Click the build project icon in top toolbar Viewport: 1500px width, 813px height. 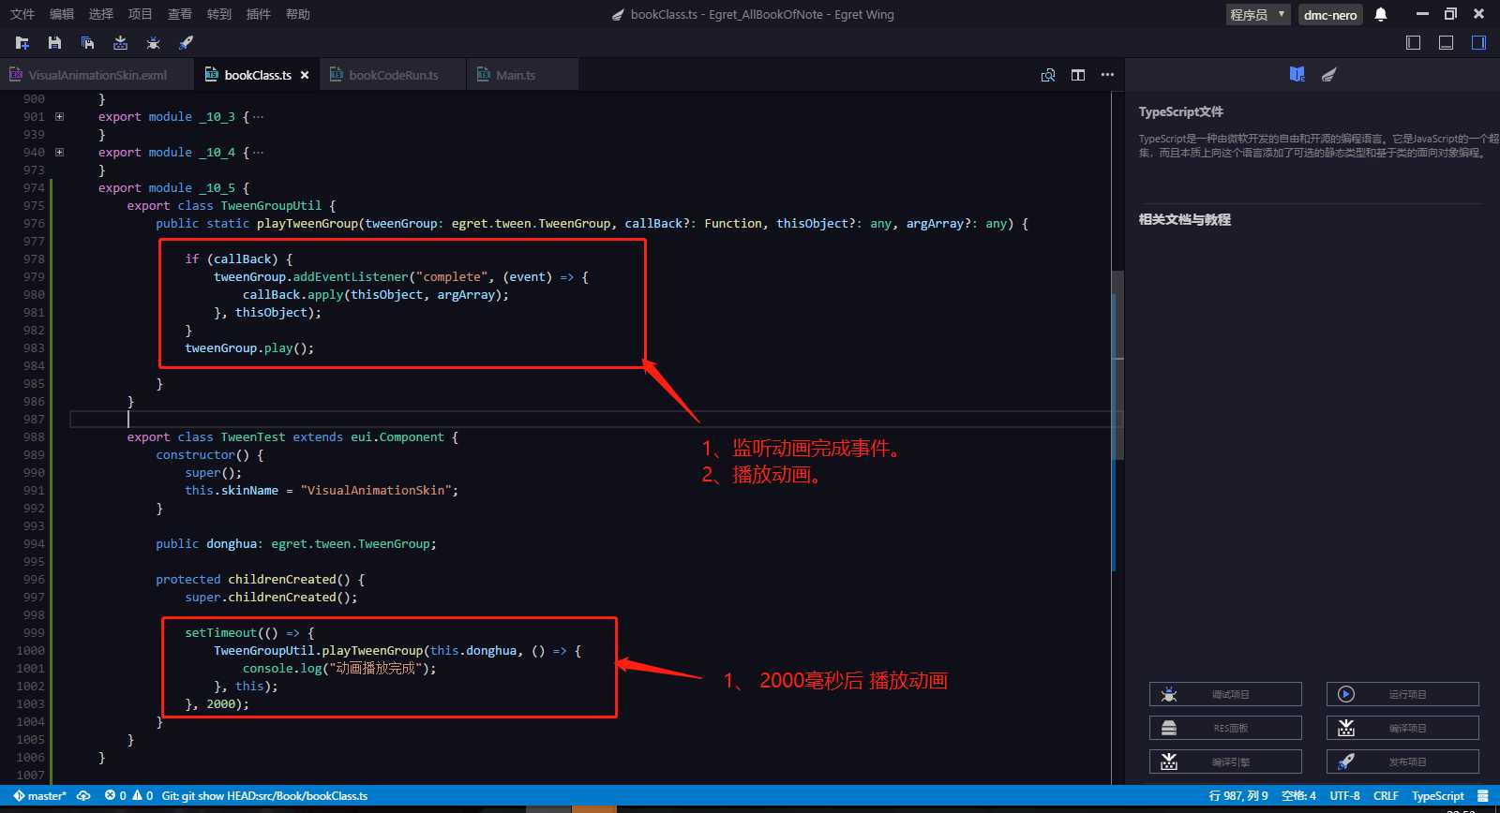pos(120,43)
